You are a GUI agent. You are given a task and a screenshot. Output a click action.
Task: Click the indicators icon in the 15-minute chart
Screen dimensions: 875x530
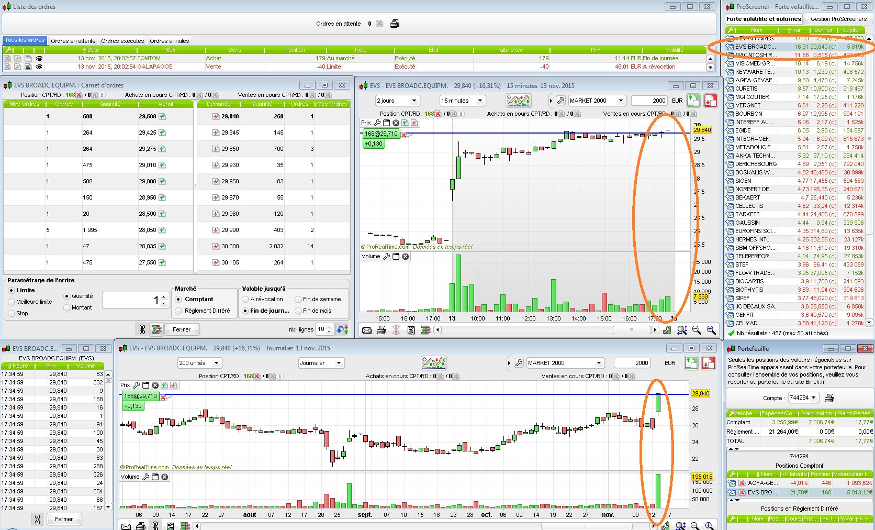(519, 101)
